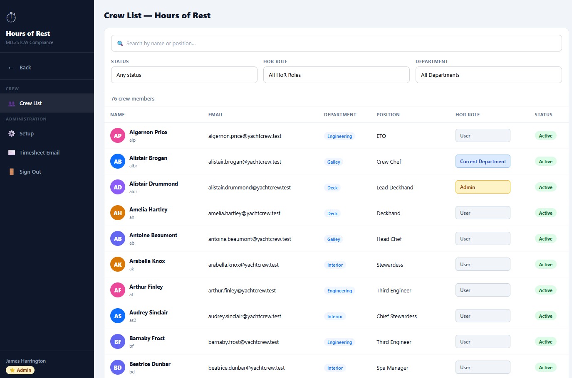Screen dimensions: 572x378
Task: Open Alistair Drummond's Admin role dropdown
Action: [483, 187]
